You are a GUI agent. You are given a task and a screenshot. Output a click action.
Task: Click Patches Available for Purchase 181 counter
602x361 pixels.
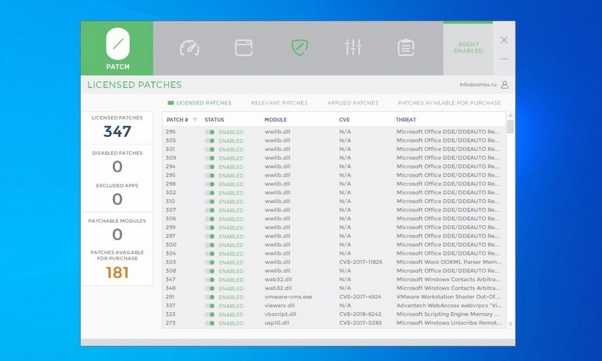coord(117,265)
